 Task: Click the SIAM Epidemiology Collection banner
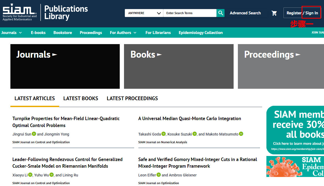point(295,166)
